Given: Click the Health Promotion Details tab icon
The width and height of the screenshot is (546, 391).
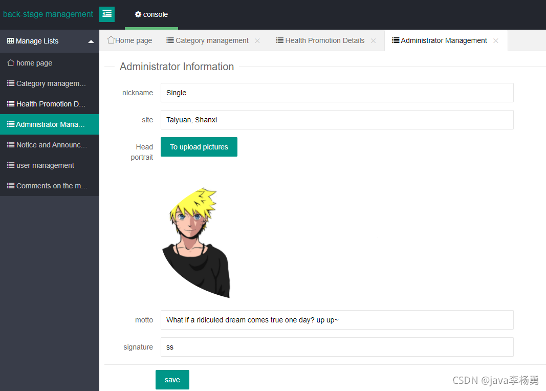Looking at the screenshot, I should click(x=279, y=40).
